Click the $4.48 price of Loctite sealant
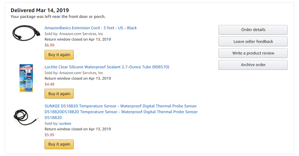 [49, 84]
